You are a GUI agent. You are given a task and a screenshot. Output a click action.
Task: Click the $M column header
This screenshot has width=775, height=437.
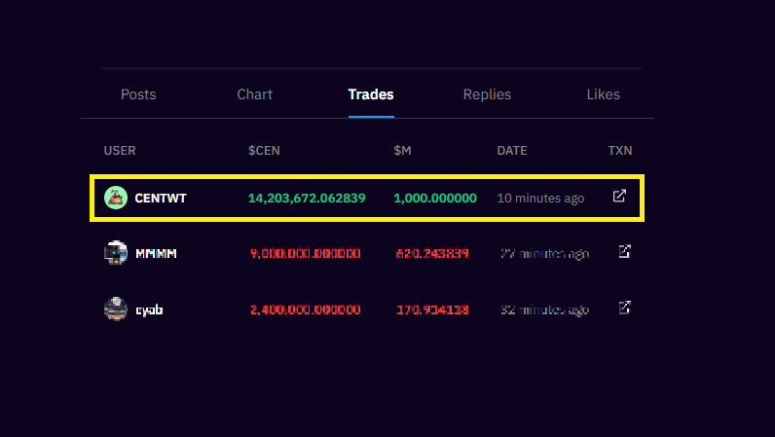tap(403, 151)
